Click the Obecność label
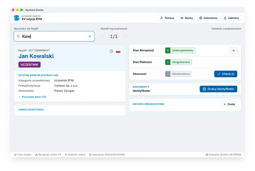Screen dimensions: 255x171 point(139,74)
